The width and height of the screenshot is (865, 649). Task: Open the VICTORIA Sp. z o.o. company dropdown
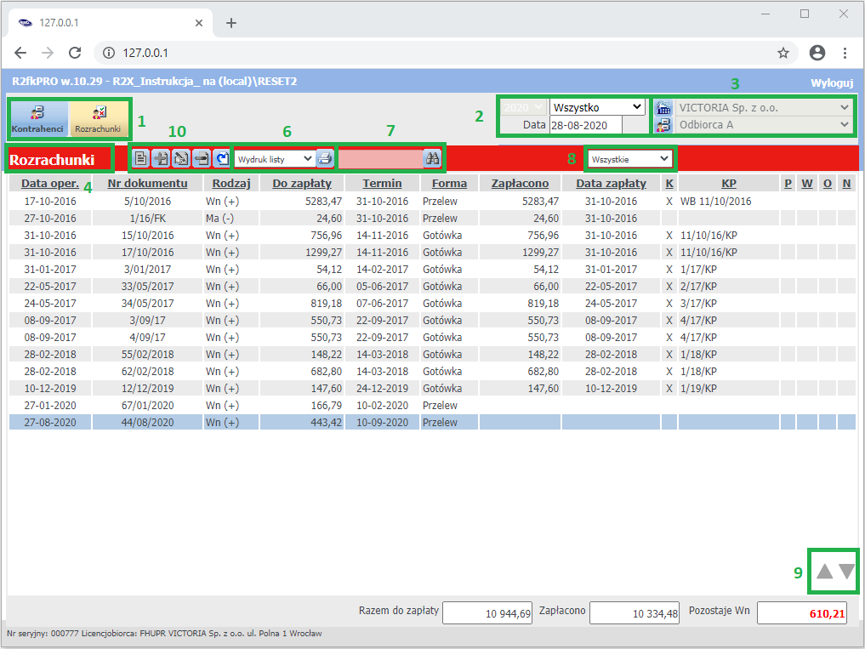coord(764,108)
